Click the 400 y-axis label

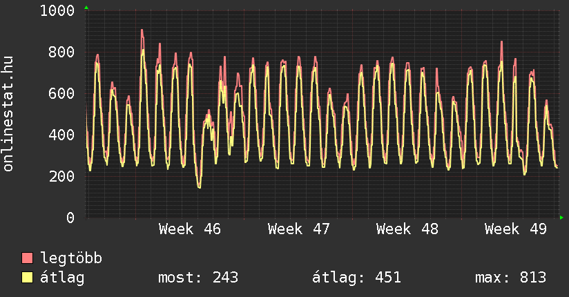(x=61, y=135)
